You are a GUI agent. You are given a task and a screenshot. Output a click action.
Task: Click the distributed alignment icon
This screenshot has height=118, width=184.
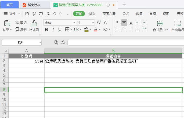(144, 29)
